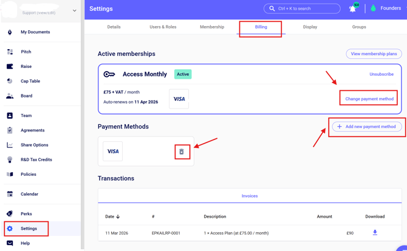Viewport: 407px width, 251px height.
Task: Click the magnifier search icon
Action: 272,8
